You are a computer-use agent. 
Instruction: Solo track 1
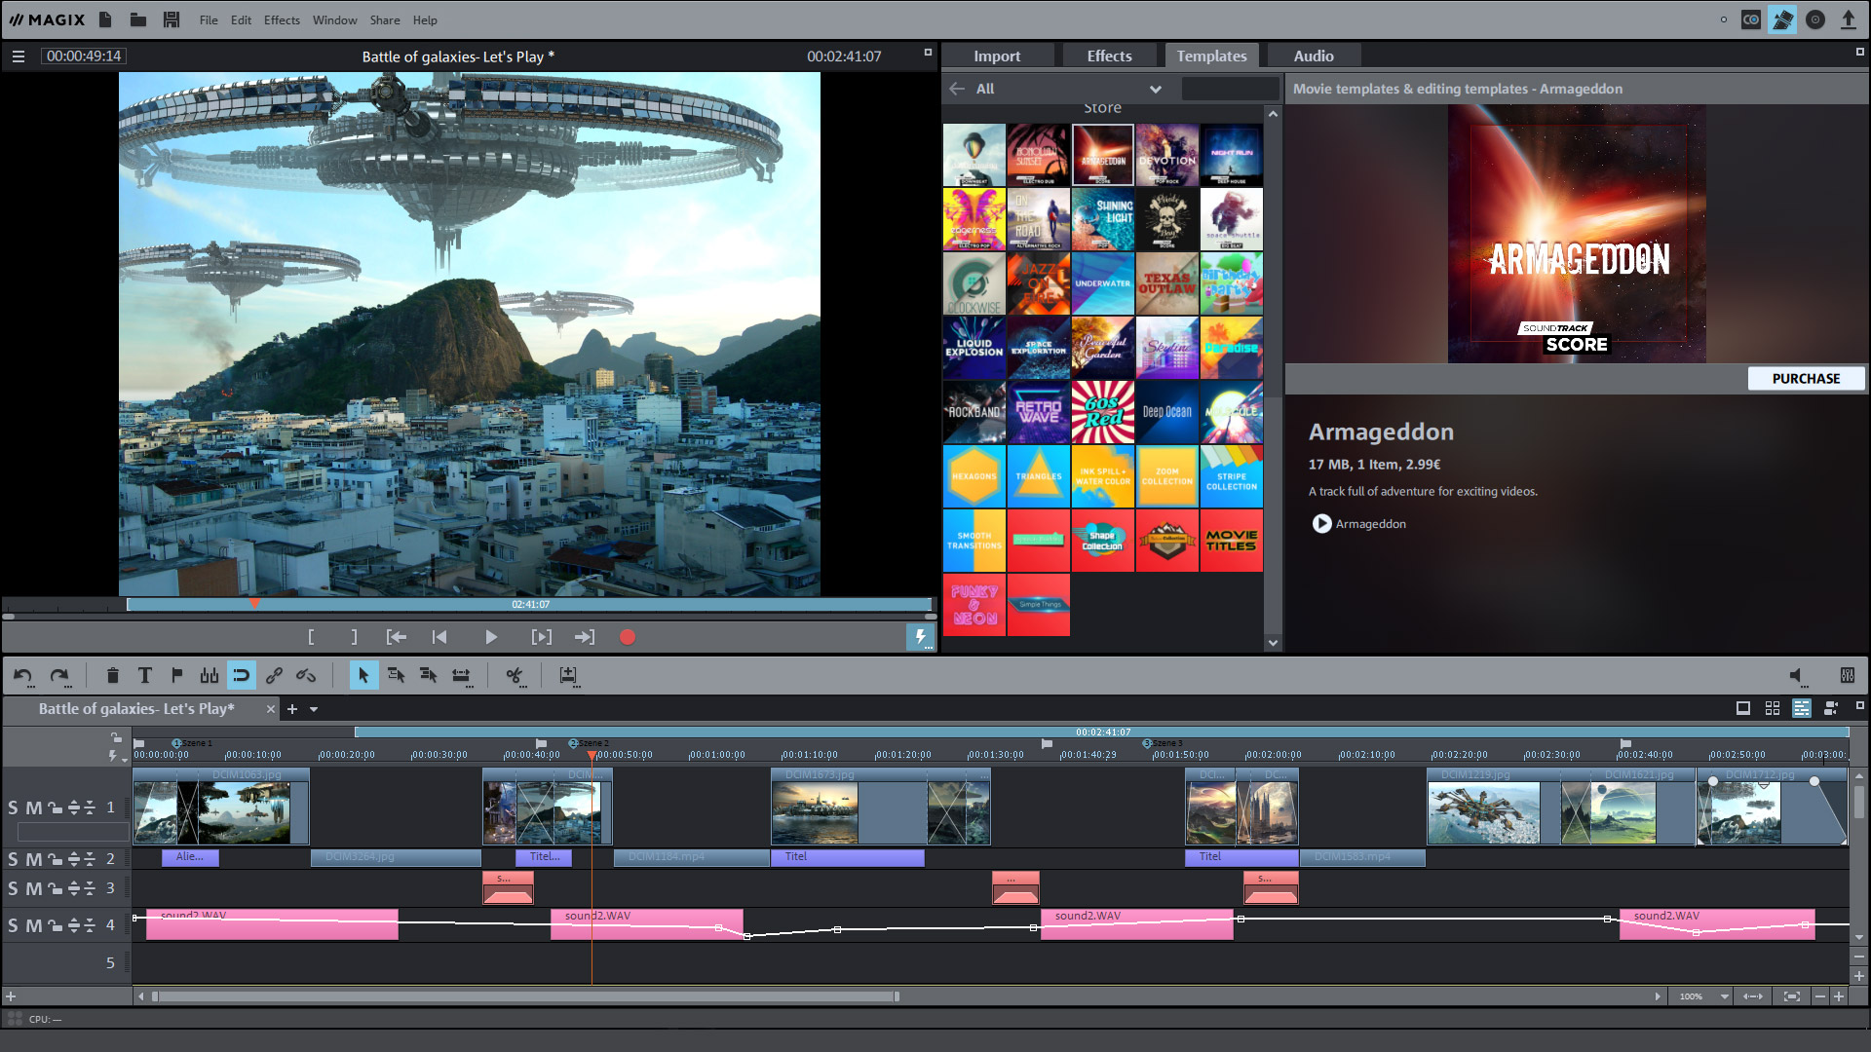click(x=13, y=807)
